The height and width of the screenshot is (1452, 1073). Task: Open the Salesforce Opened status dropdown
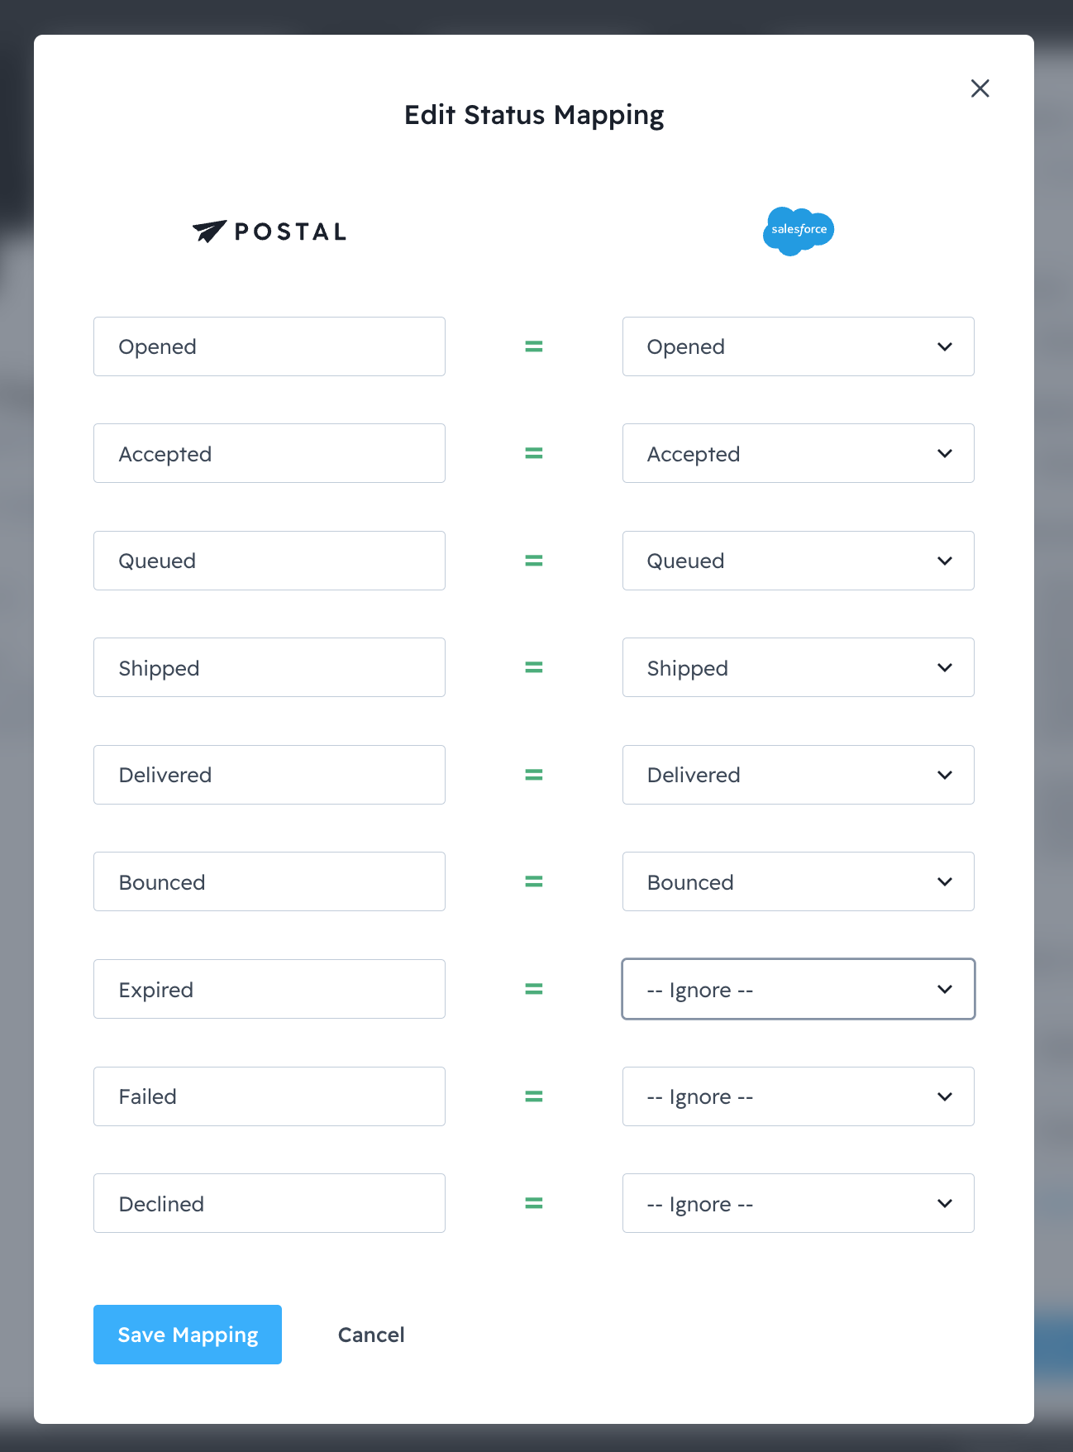click(798, 346)
